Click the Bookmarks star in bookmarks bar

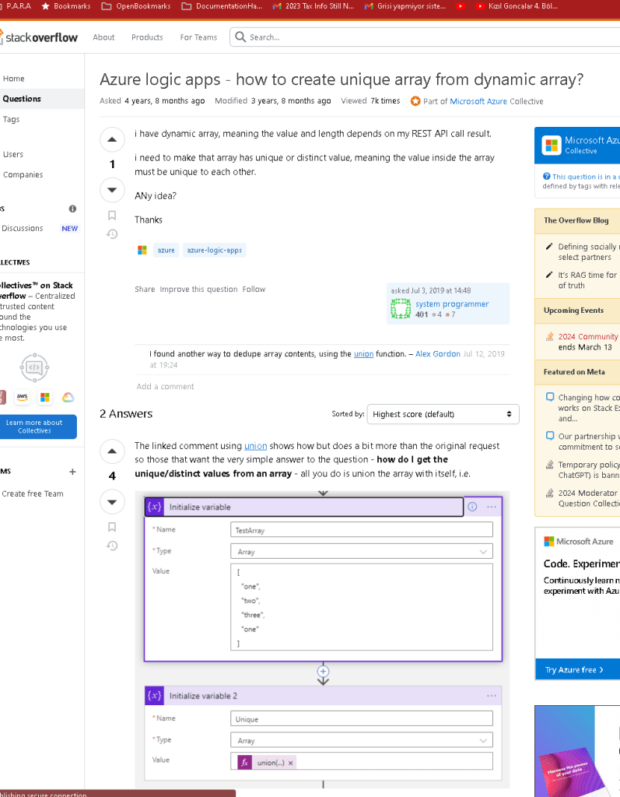45,6
